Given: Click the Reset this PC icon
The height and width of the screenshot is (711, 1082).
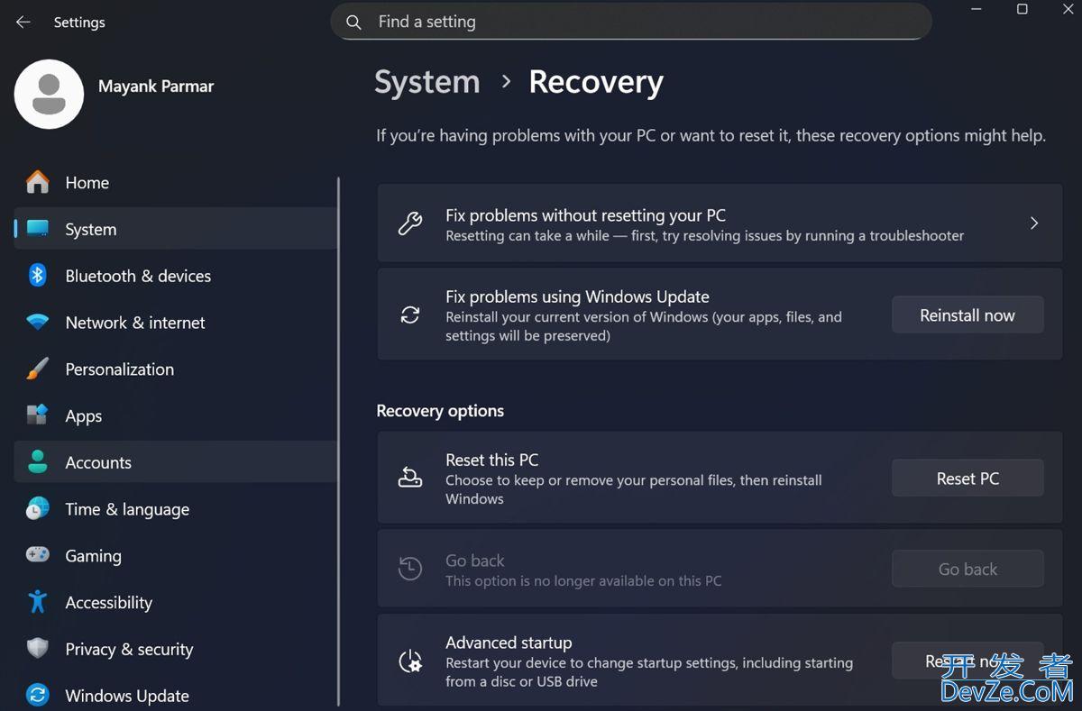Looking at the screenshot, I should pos(410,478).
